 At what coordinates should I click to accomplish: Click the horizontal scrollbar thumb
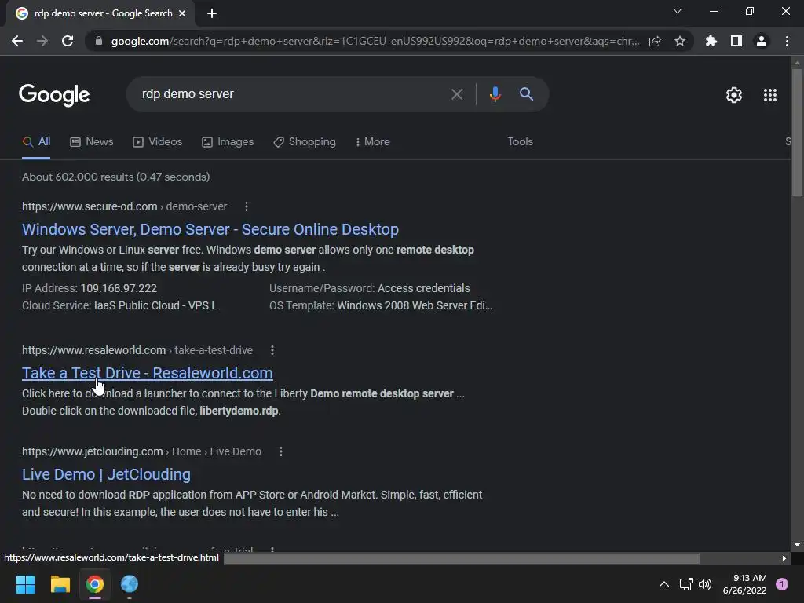pos(462,558)
